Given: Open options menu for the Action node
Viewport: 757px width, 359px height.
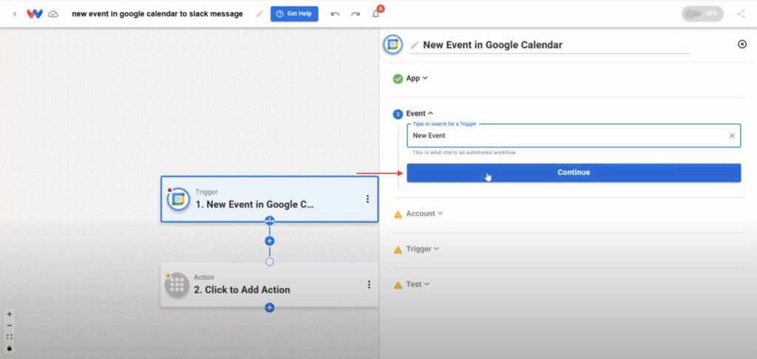Looking at the screenshot, I should click(369, 284).
